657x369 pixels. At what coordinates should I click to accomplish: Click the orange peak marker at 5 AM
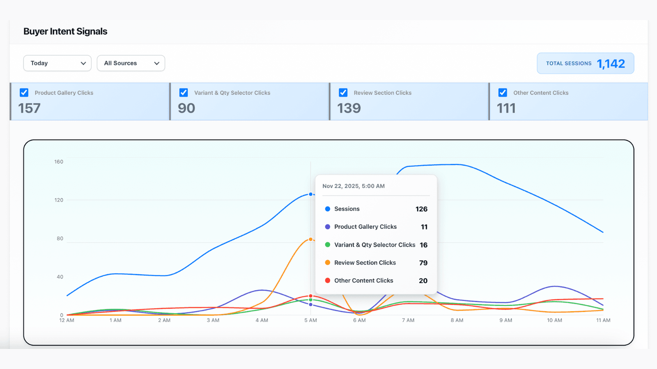pos(311,239)
